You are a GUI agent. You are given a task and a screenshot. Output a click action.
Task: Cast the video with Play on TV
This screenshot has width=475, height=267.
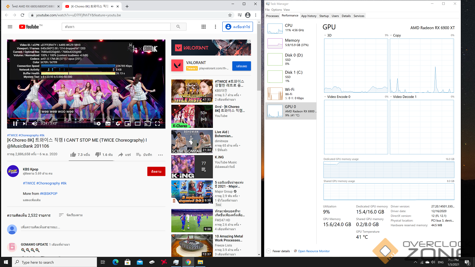(x=148, y=124)
